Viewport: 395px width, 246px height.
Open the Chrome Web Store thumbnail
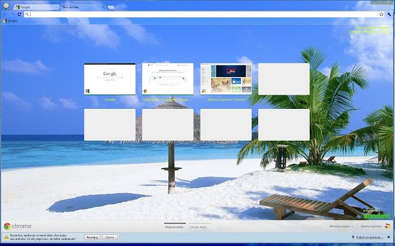226,79
